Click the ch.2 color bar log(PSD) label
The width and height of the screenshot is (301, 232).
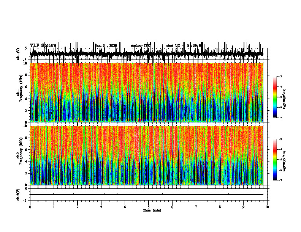click(x=284, y=161)
